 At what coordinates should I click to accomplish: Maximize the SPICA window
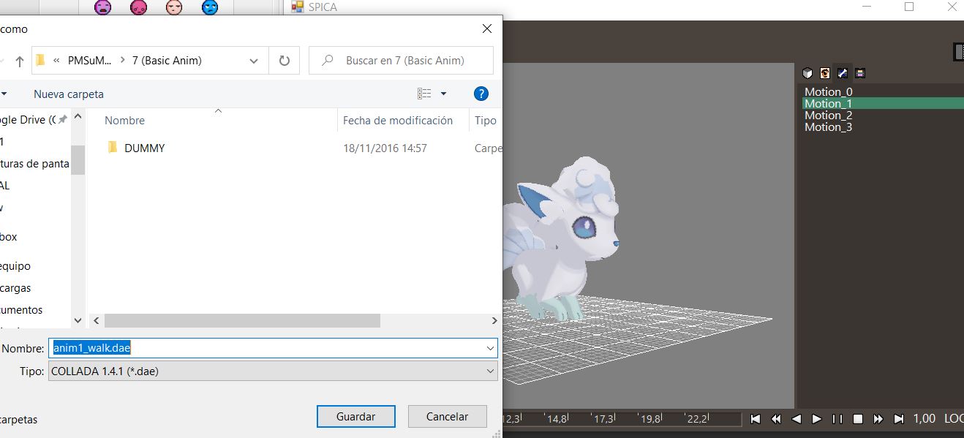(909, 7)
